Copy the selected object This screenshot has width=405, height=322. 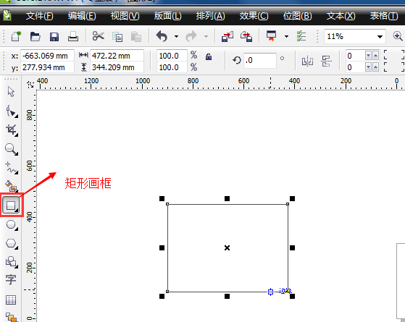(x=117, y=37)
